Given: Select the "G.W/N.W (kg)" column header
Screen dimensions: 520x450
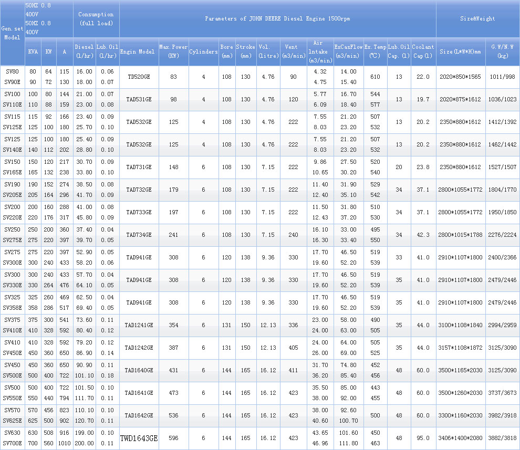Looking at the screenshot, I should [503, 51].
